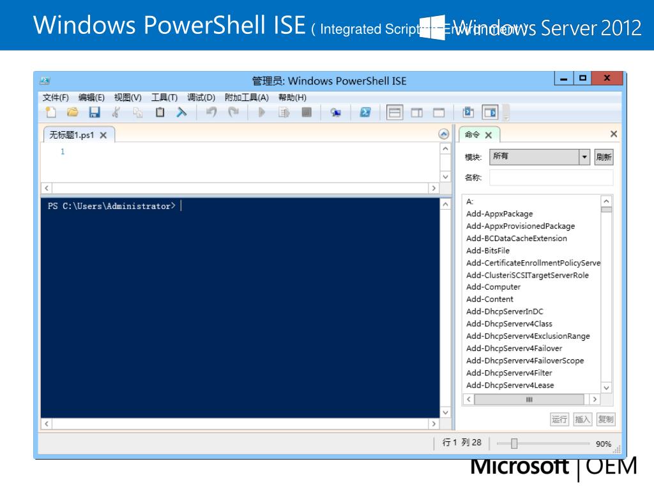Maximize script pane layout icon
The width and height of the screenshot is (654, 491).
point(439,113)
